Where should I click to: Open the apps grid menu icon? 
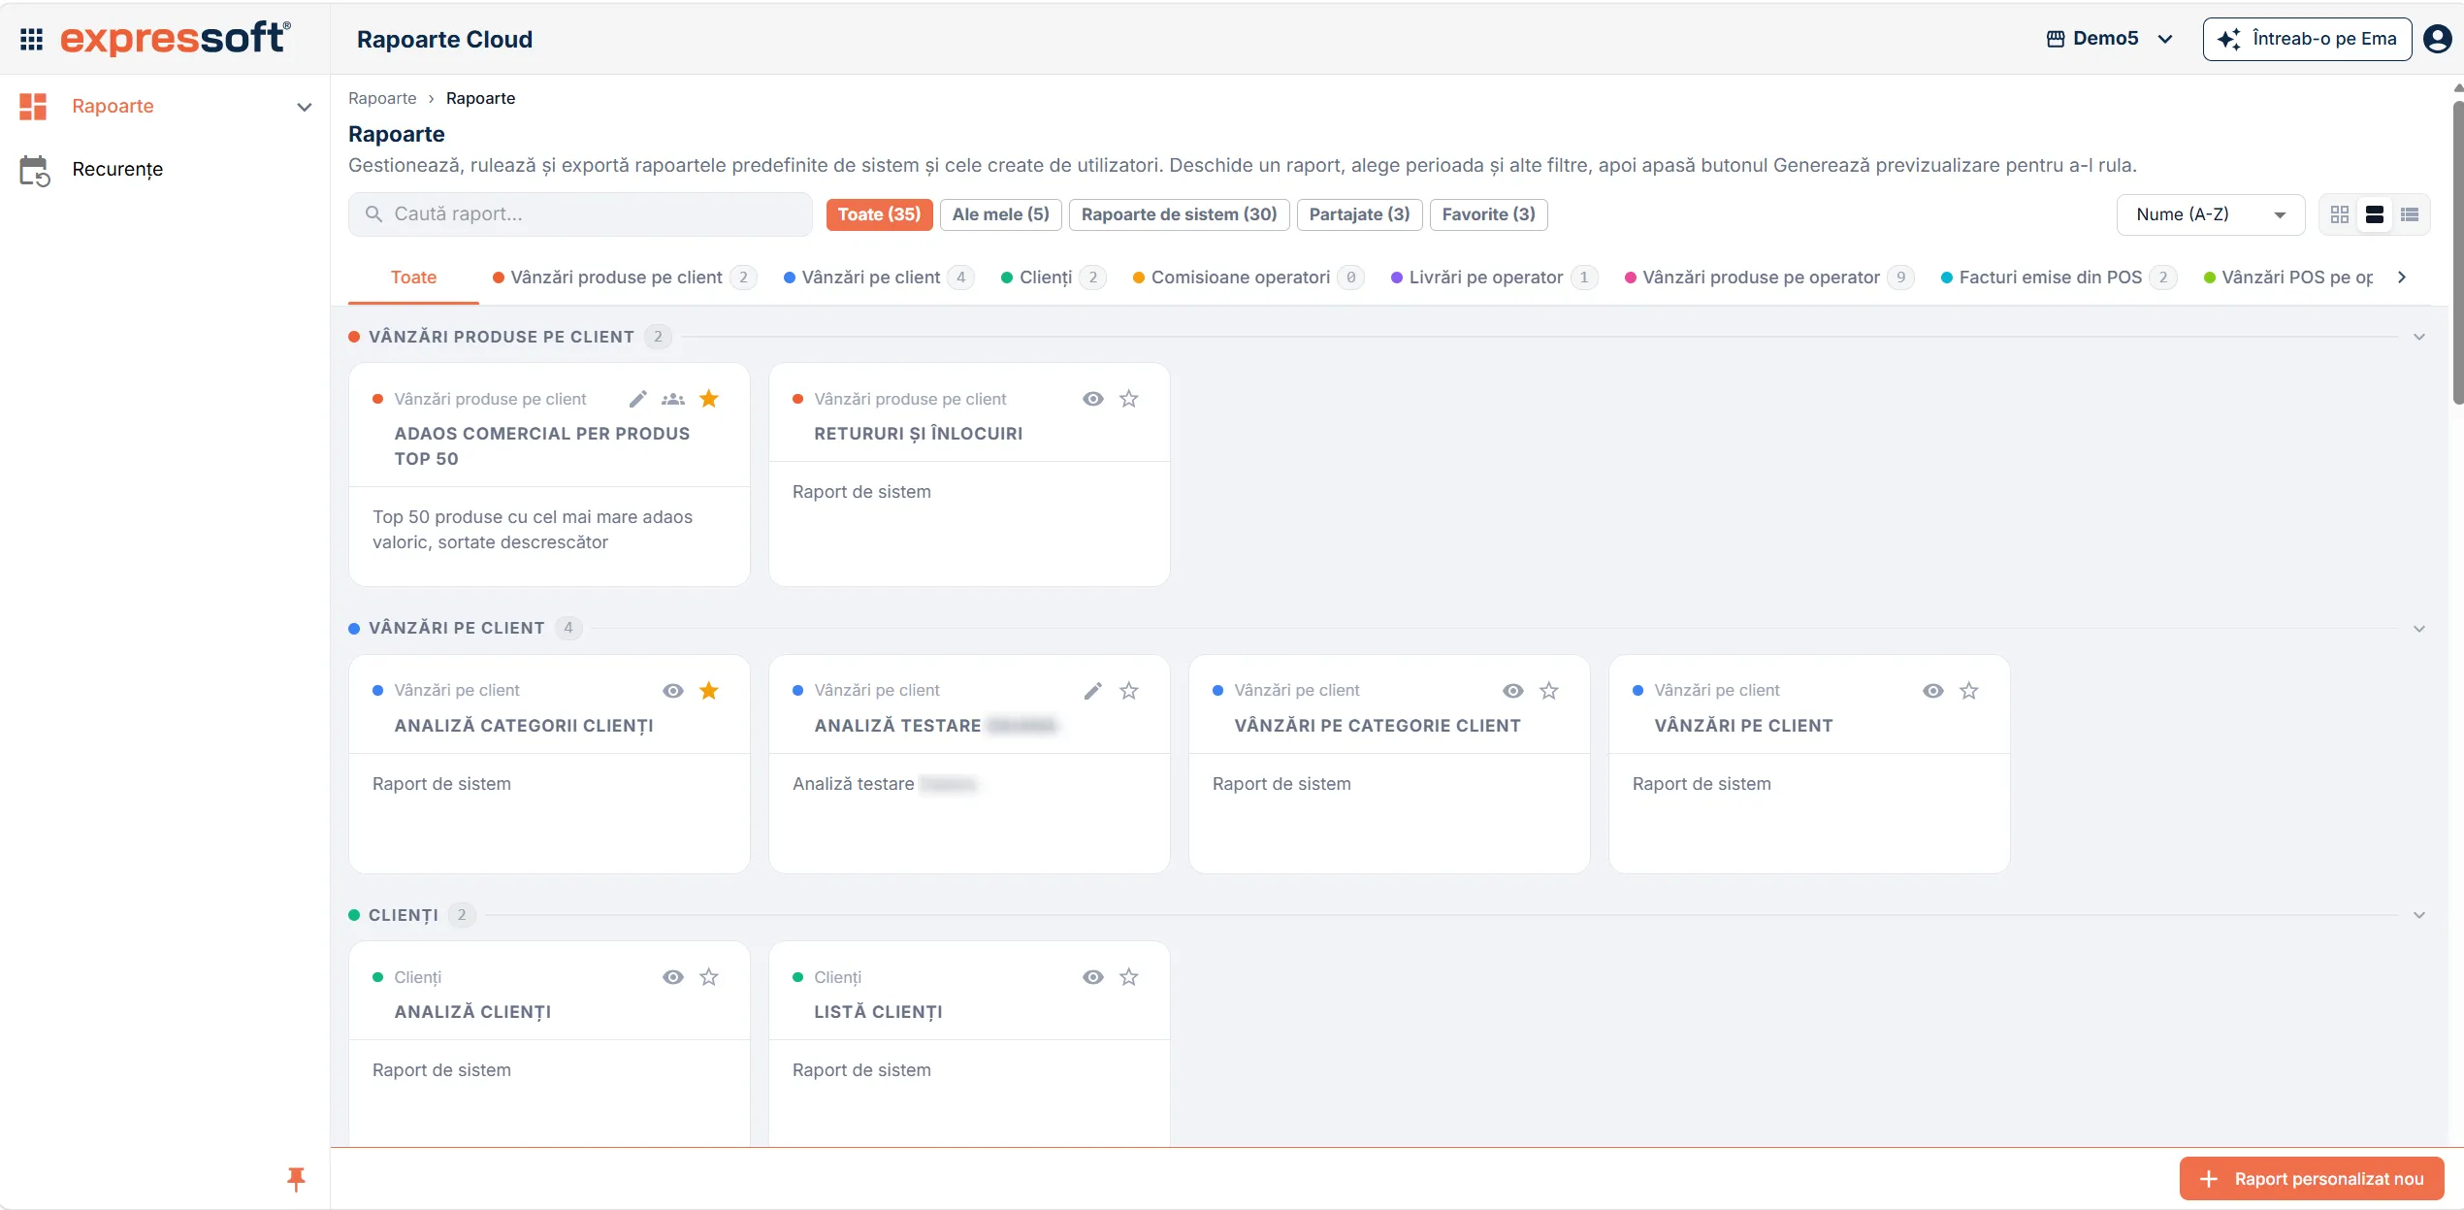31,39
